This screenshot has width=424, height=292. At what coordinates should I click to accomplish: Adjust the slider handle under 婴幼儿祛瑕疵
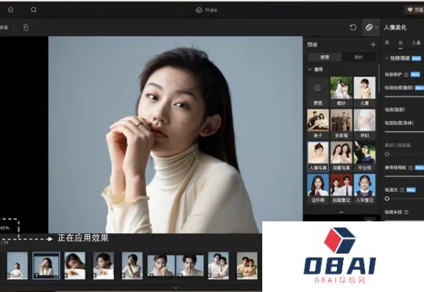coord(387,154)
